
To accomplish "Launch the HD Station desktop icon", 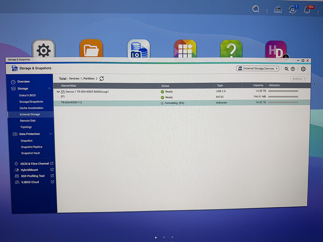I will pyautogui.click(x=276, y=49).
